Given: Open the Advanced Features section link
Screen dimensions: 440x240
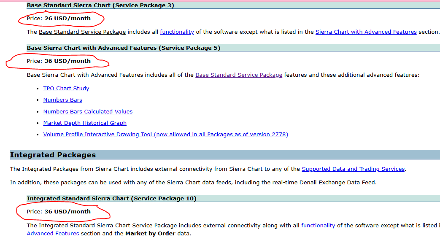Looking at the screenshot, I should coord(53,233).
